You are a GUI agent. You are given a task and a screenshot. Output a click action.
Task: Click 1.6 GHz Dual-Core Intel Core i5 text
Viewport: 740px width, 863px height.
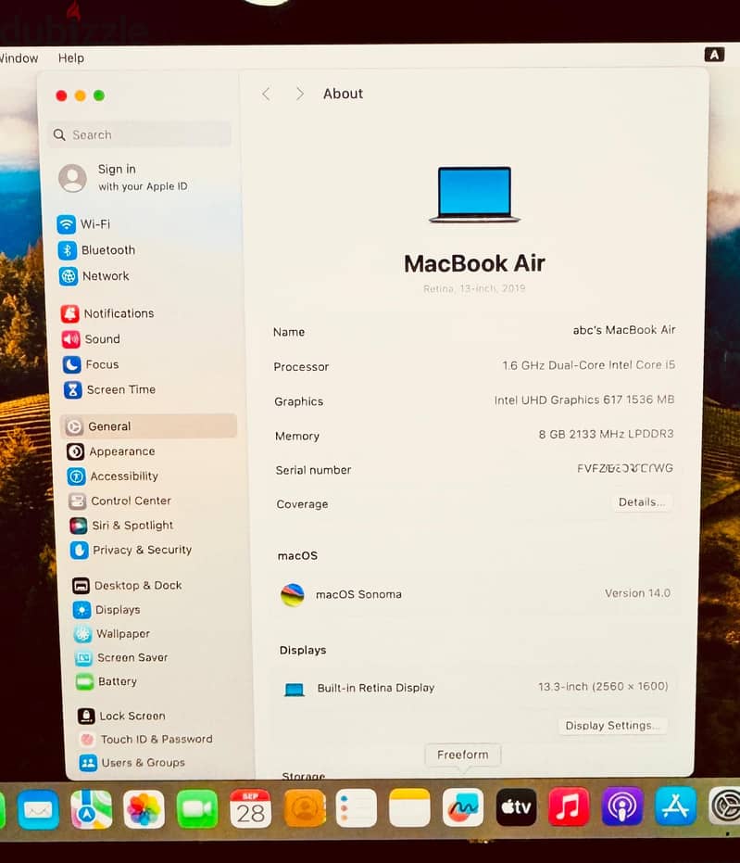click(x=588, y=365)
